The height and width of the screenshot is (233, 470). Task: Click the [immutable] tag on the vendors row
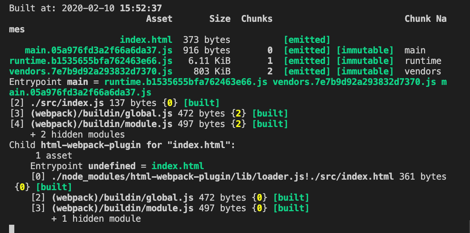click(365, 71)
